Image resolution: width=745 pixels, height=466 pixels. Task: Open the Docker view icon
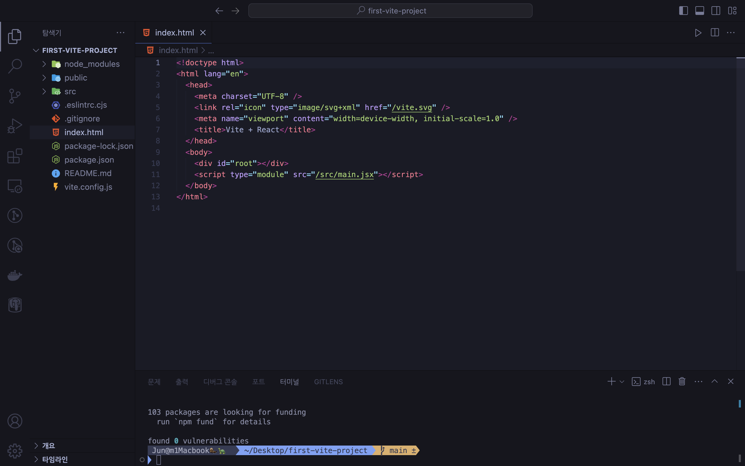point(15,275)
